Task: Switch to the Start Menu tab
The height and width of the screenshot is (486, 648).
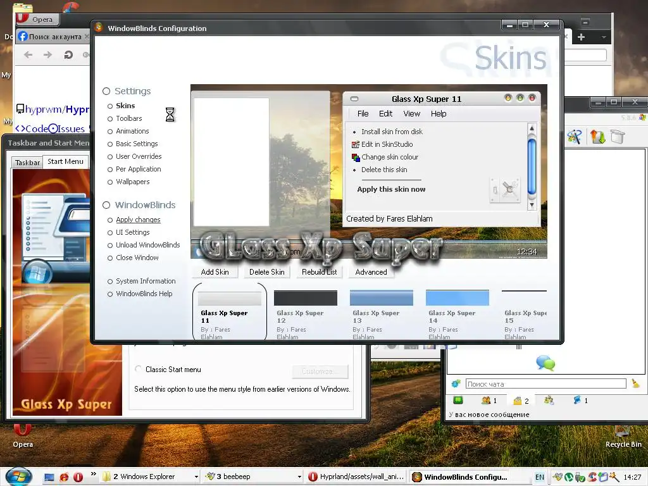Action: pos(65,161)
